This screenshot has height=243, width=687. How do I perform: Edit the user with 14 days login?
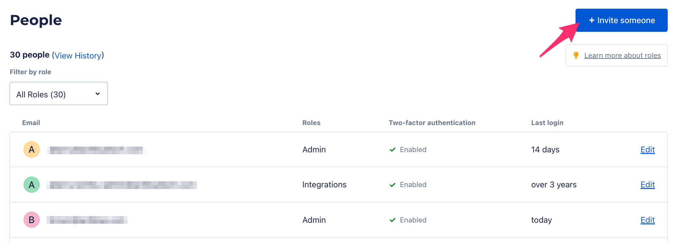click(647, 149)
